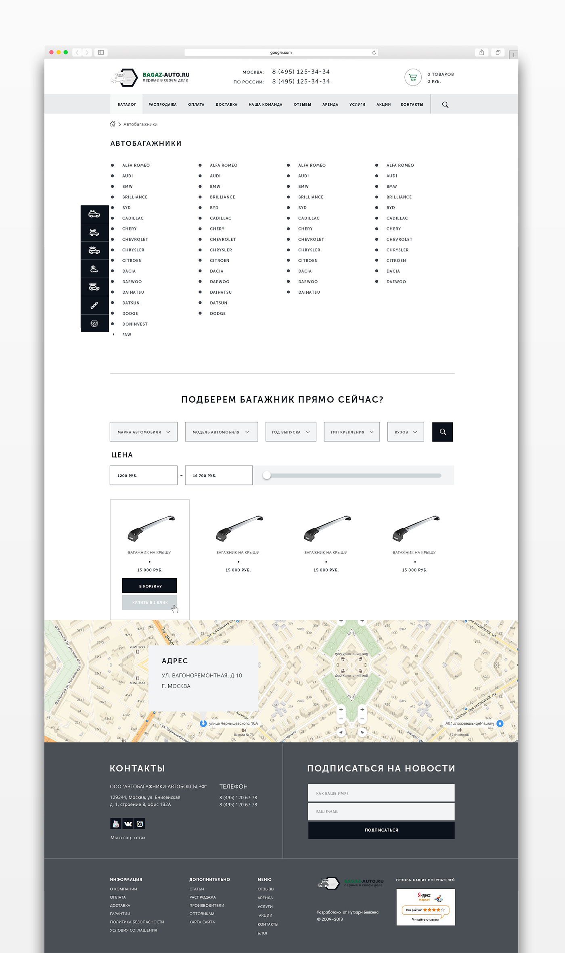The image size is (565, 953).
Task: Expand the МАРКА АВТОМОБИЛЯ dropdown
Action: pyautogui.click(x=144, y=432)
